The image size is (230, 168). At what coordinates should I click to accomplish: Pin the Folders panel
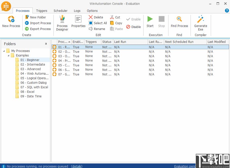46,44
